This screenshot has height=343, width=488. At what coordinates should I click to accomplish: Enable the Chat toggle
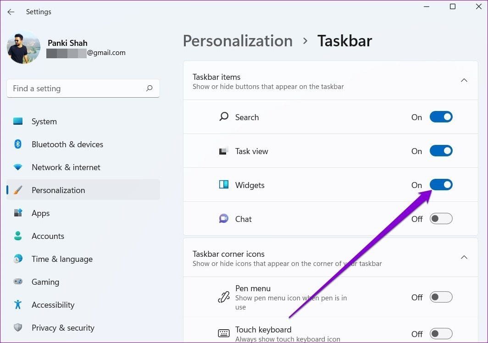[x=441, y=219]
